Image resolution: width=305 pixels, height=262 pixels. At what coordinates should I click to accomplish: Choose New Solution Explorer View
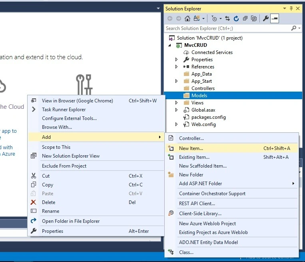tap(96, 156)
